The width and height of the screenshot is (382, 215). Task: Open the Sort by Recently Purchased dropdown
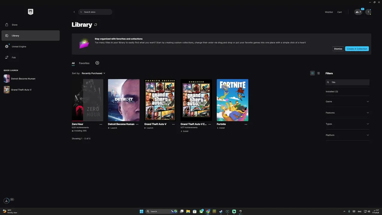(93, 73)
